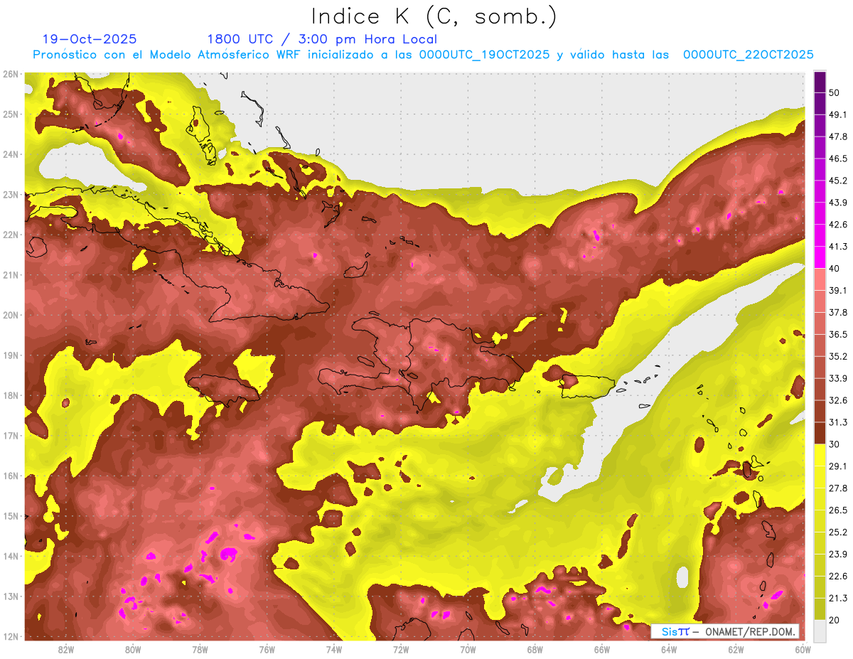853x659 pixels.
Task: Click the 20 label on the color scale
Action: click(x=836, y=620)
